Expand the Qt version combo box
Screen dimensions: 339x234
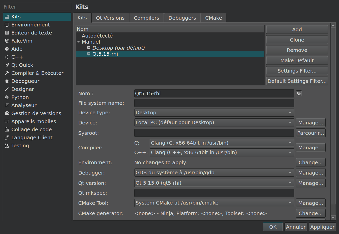[214, 183]
